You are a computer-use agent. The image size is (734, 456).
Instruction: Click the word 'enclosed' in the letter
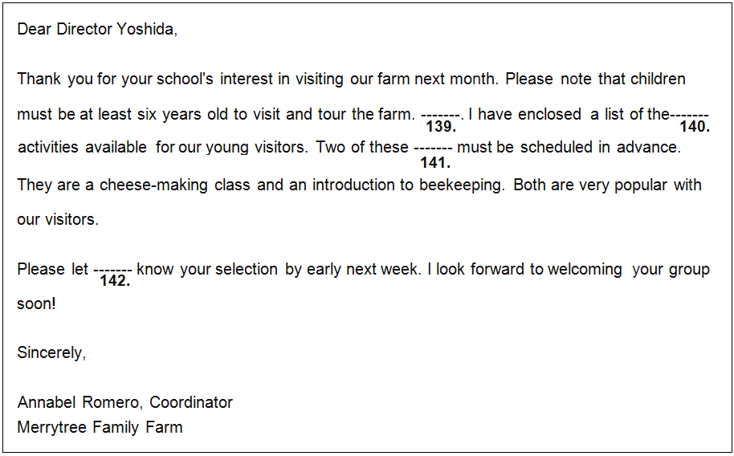click(549, 114)
